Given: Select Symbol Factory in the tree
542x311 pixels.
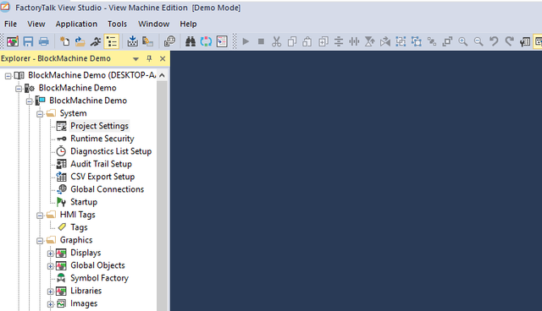Looking at the screenshot, I should pyautogui.click(x=99, y=278).
